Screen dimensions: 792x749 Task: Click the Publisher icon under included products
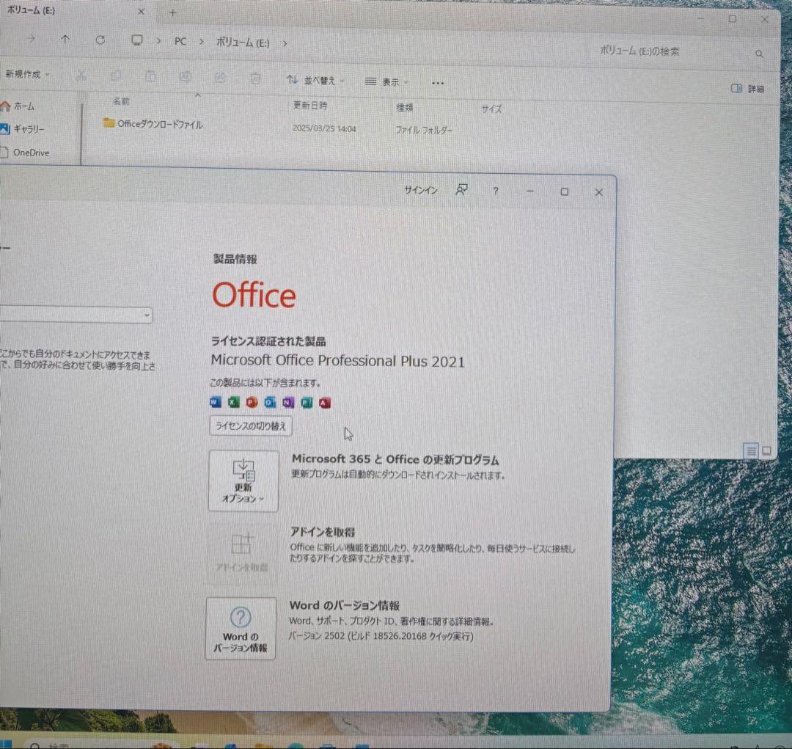click(x=305, y=402)
